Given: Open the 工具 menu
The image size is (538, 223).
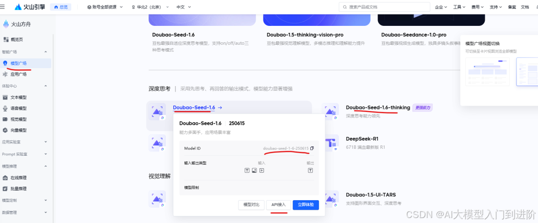Looking at the screenshot, I should pyautogui.click(x=459, y=7).
